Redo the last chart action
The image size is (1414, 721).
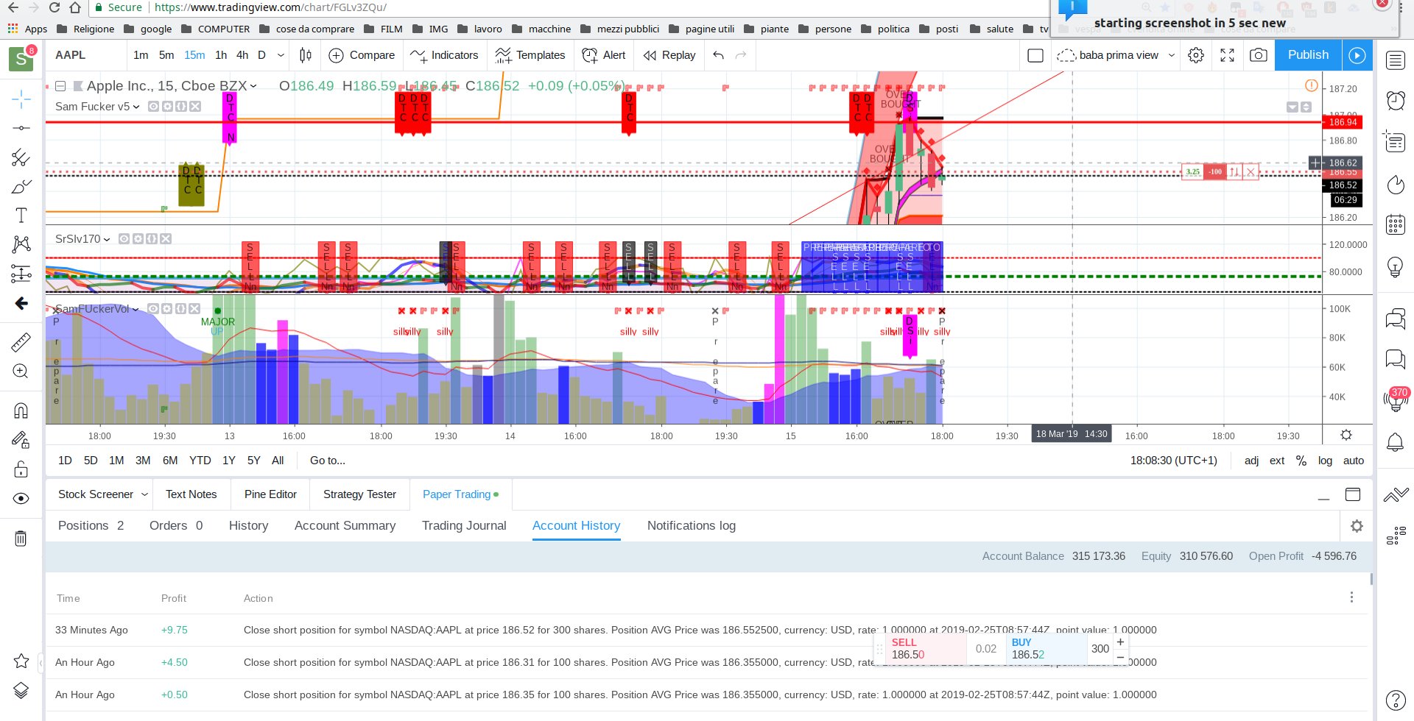(x=741, y=55)
